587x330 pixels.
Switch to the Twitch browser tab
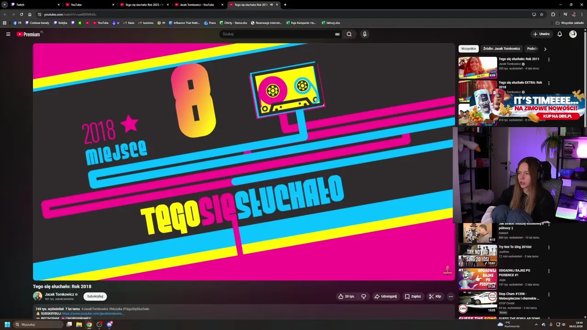[x=34, y=5]
